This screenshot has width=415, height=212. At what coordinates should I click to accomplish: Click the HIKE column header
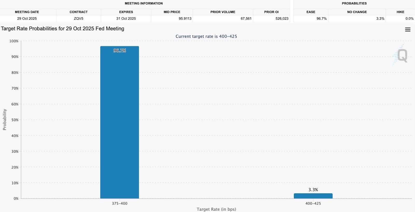pos(400,12)
